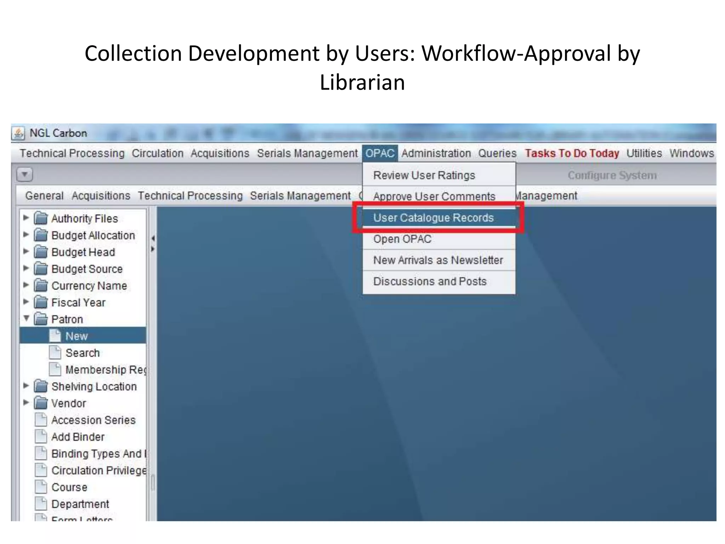Image resolution: width=725 pixels, height=544 pixels.
Task: Open the Utilities menu
Action: (x=644, y=153)
